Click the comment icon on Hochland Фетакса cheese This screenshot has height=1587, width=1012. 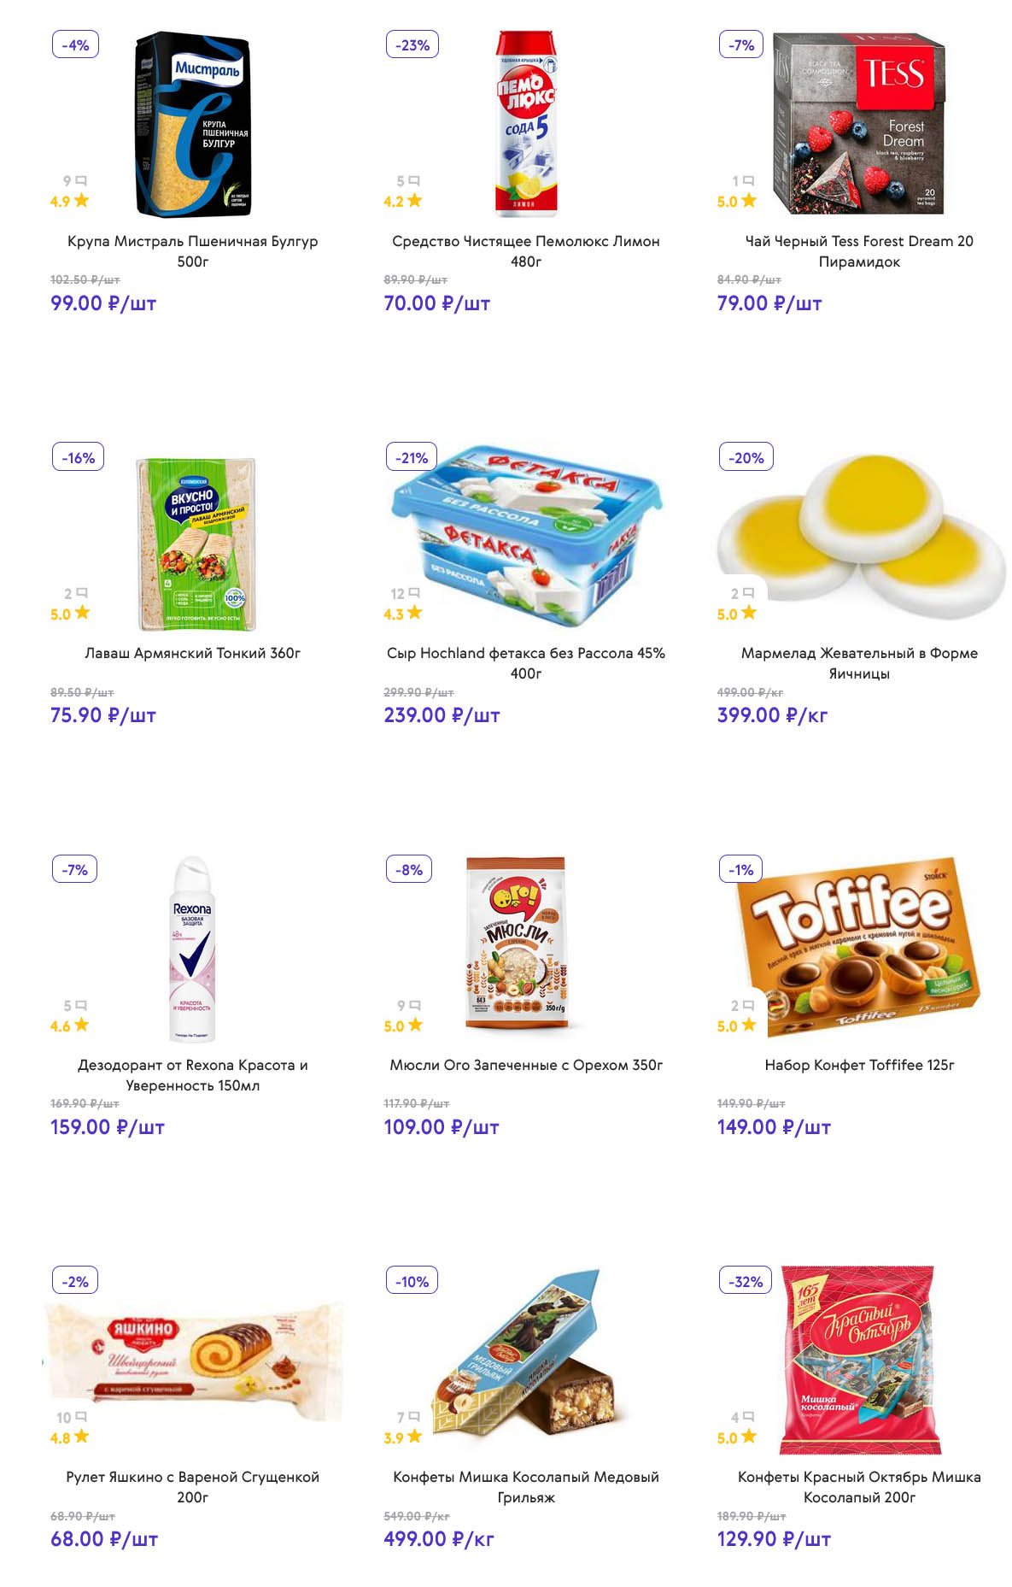coord(415,592)
